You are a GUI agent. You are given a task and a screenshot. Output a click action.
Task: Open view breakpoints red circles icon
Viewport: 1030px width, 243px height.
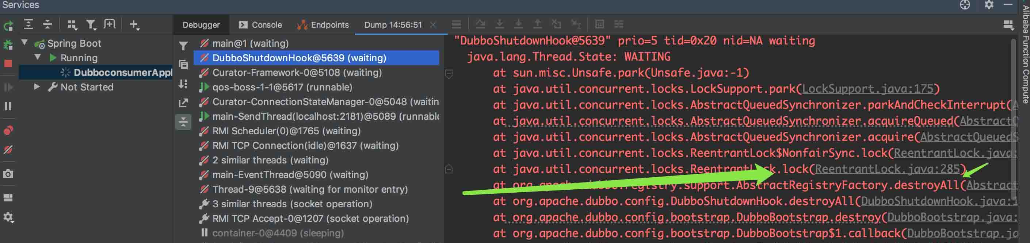click(x=8, y=130)
